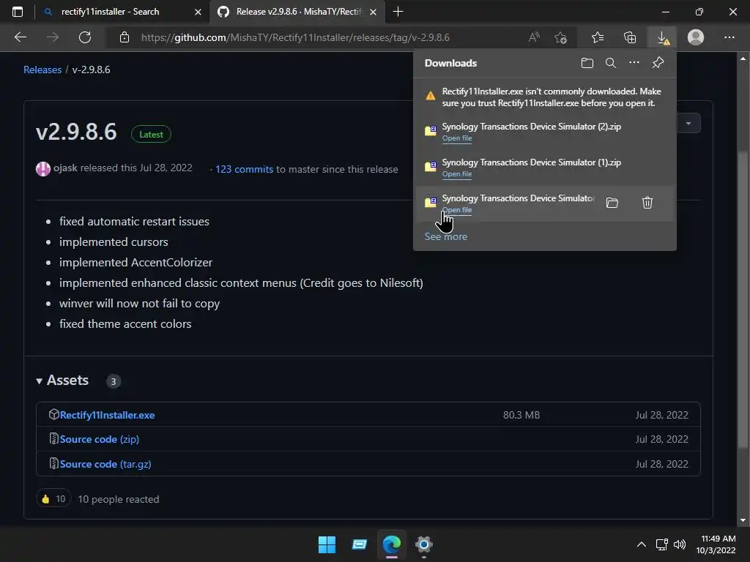Open Collections panel
The height and width of the screenshot is (562, 750).
point(630,37)
